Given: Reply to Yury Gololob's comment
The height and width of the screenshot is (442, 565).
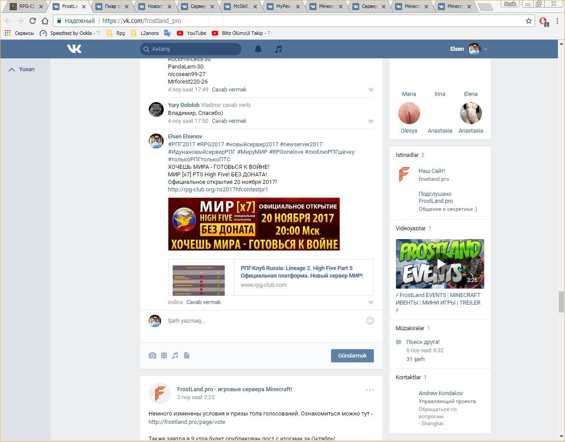Looking at the screenshot, I should (x=229, y=121).
